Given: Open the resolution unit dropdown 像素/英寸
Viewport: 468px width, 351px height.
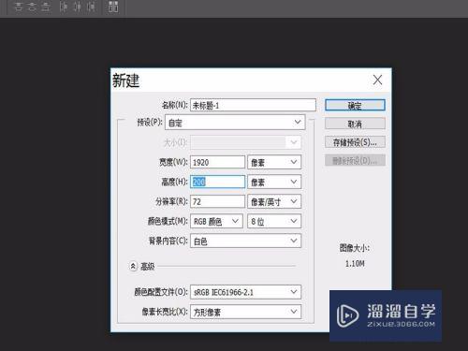Looking at the screenshot, I should point(274,201).
